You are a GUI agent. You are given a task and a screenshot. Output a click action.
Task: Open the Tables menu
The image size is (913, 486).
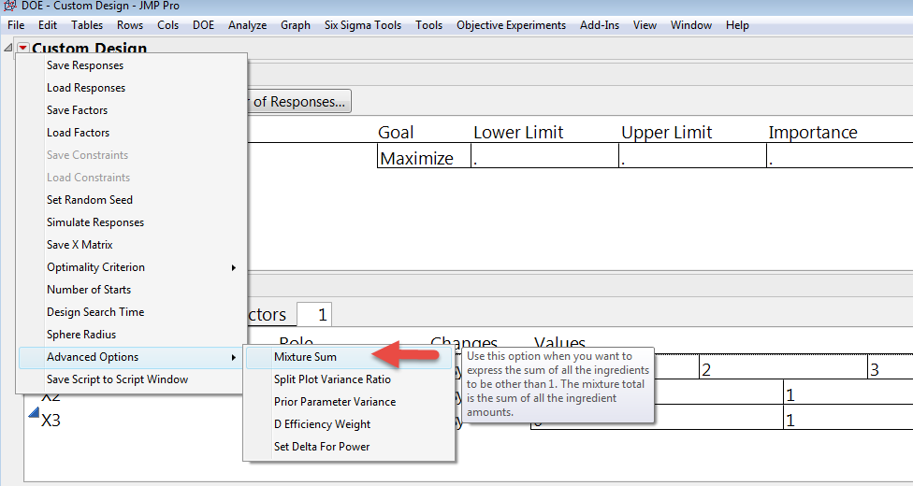(87, 25)
